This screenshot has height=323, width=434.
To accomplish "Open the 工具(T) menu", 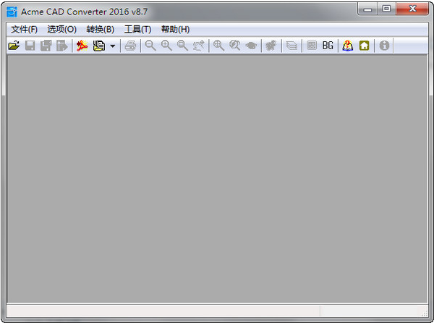I will [137, 30].
